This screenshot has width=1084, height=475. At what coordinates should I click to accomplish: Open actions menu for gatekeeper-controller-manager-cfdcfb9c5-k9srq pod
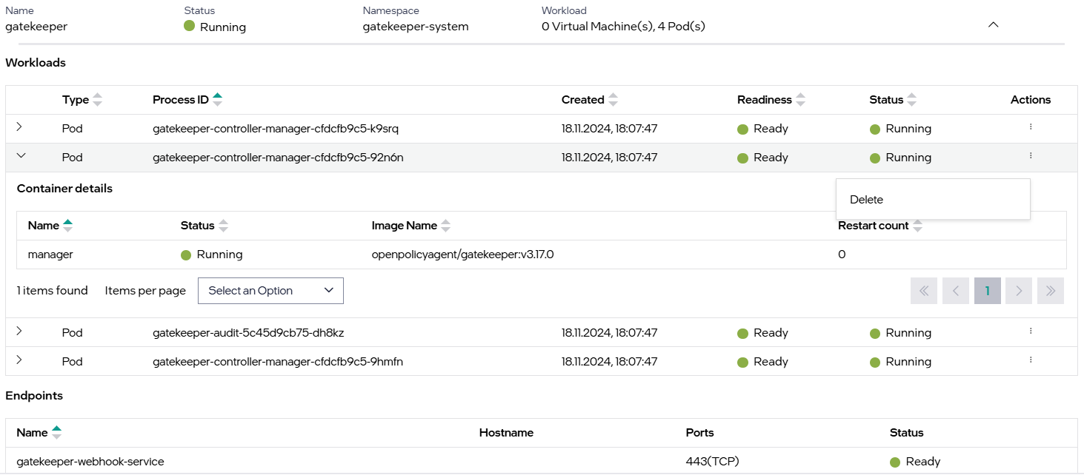(1030, 127)
